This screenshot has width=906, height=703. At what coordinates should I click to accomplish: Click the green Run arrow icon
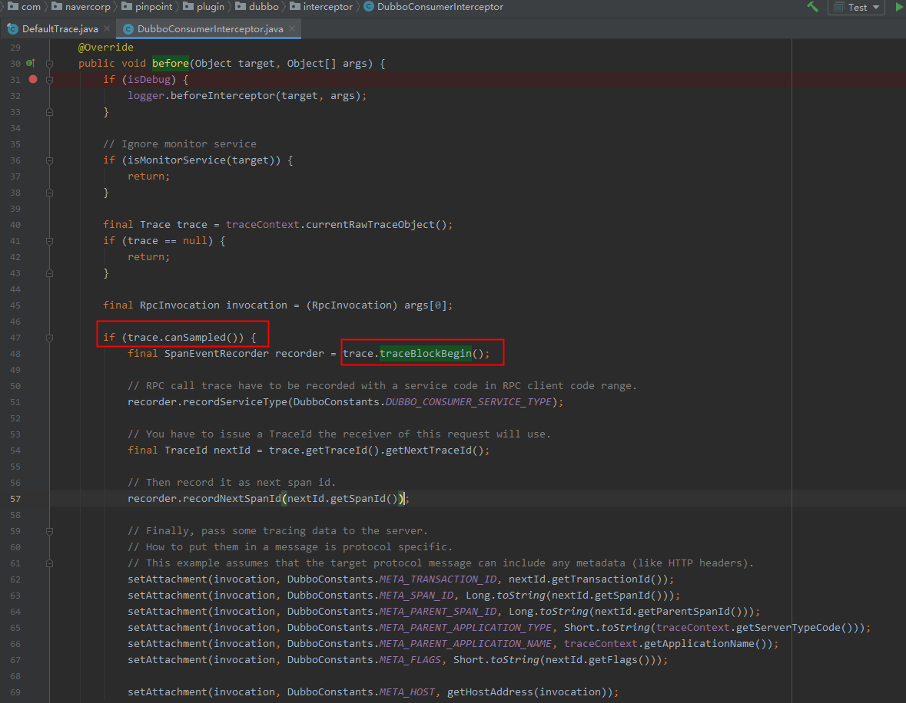tap(900, 7)
